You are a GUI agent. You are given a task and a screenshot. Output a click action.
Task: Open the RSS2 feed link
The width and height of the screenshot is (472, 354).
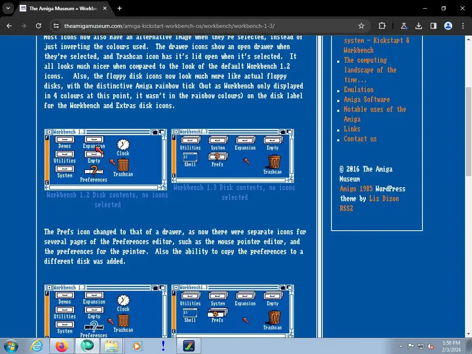[346, 208]
